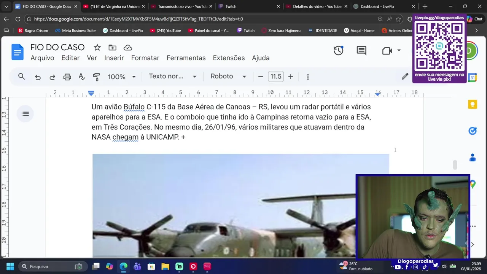This screenshot has width=487, height=274.
Task: Open more toolbar options
Action: [308, 77]
